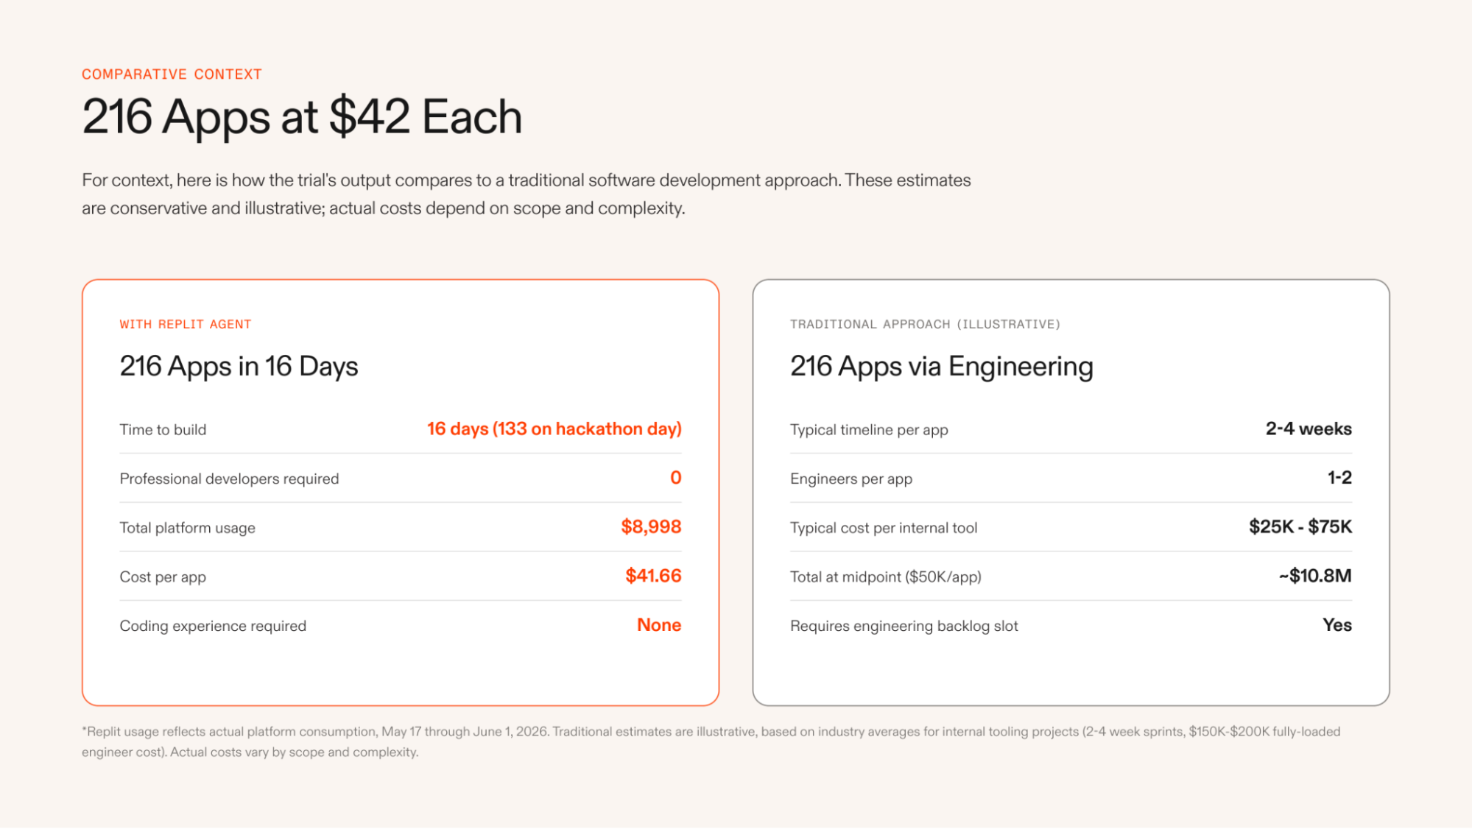Select the 'TRADITIONAL APPROACH (ILLUSTRATIVE)' label
Viewport: 1472px width, 829px height.
point(925,324)
